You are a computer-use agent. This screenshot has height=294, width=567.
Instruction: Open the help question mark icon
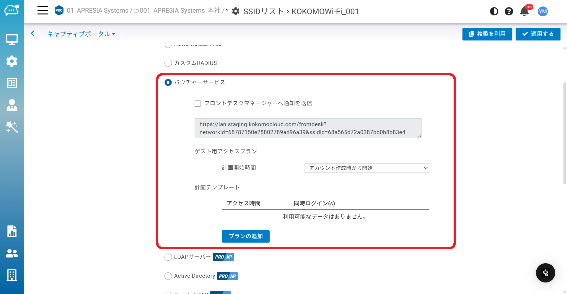point(509,12)
